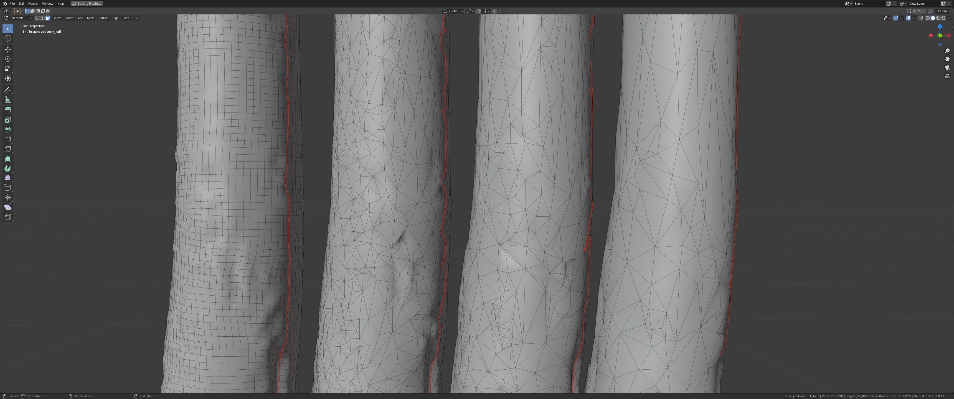Open pivot point dropdown
This screenshot has width=954, height=399.
[x=470, y=11]
